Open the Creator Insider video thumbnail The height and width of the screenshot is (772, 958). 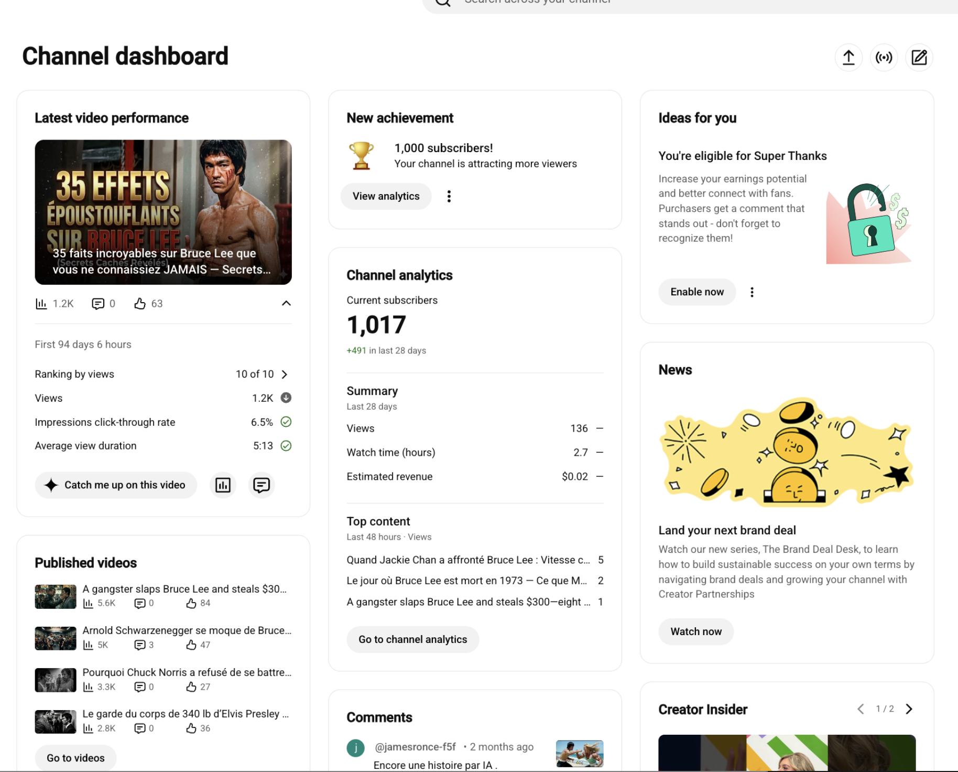787,753
